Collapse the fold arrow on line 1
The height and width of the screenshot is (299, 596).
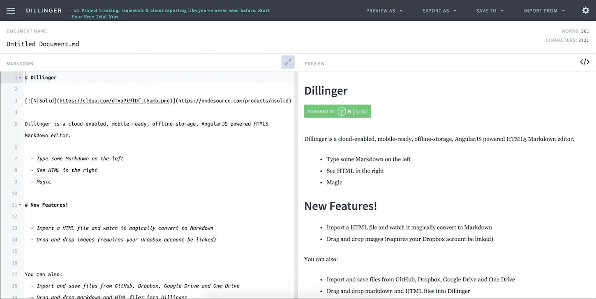[20, 78]
